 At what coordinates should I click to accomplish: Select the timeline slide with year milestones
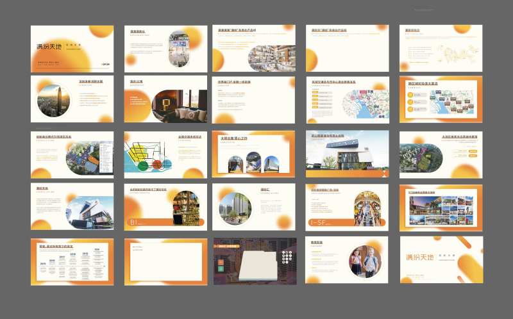point(72,261)
